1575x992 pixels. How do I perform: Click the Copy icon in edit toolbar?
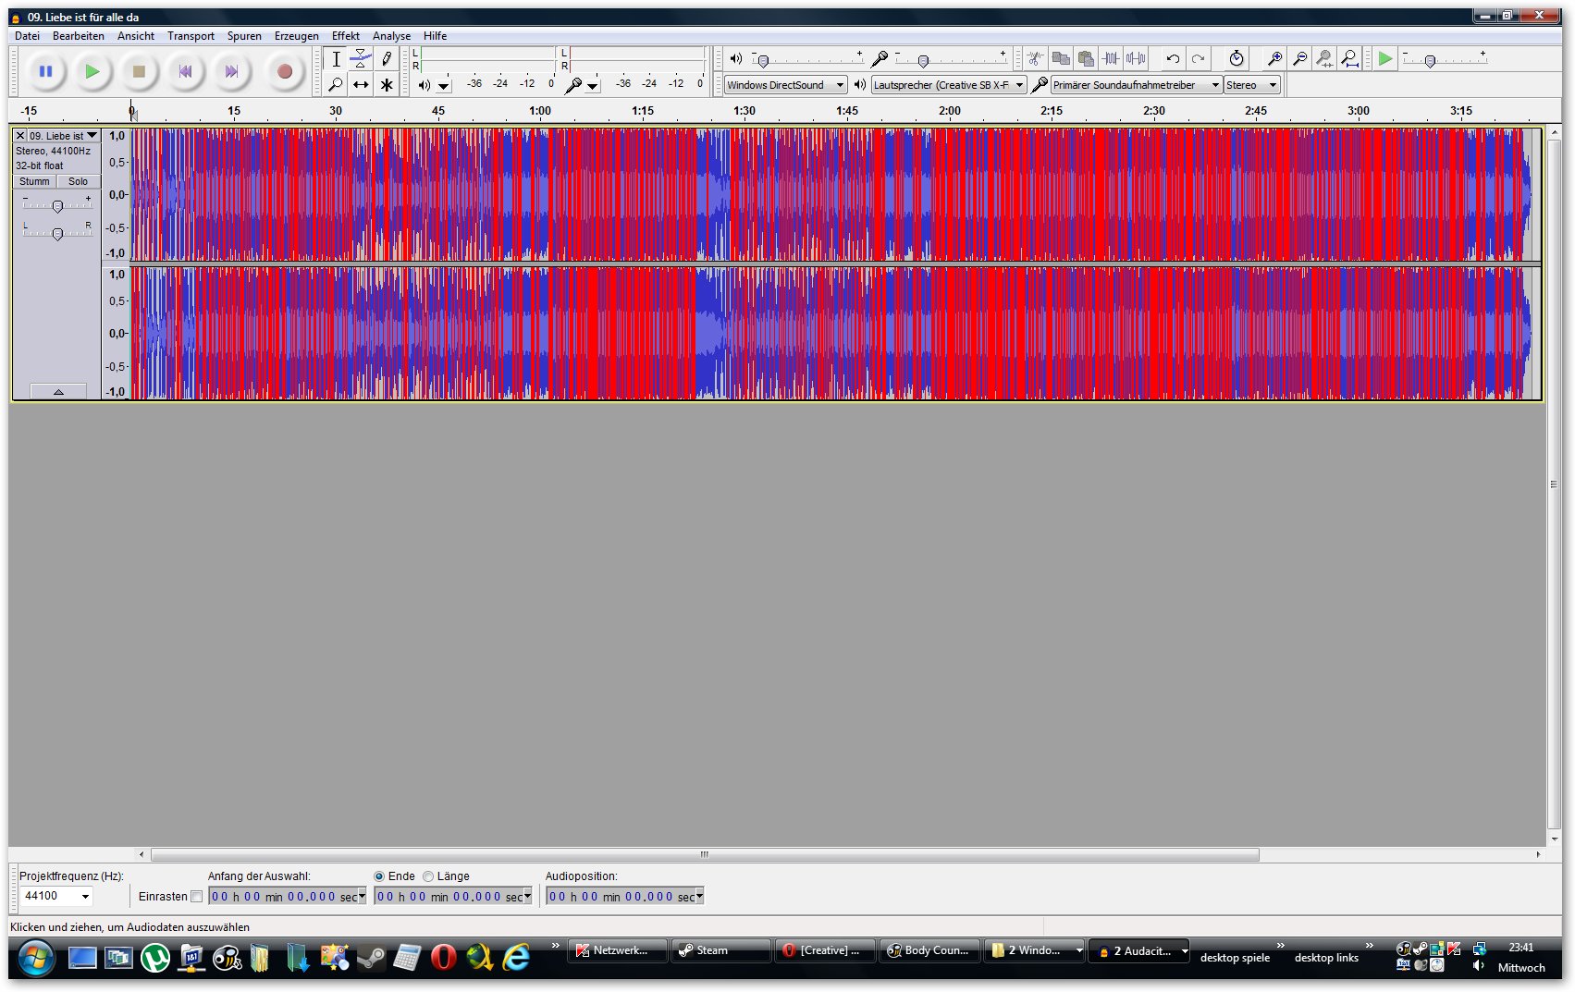[x=1061, y=58]
